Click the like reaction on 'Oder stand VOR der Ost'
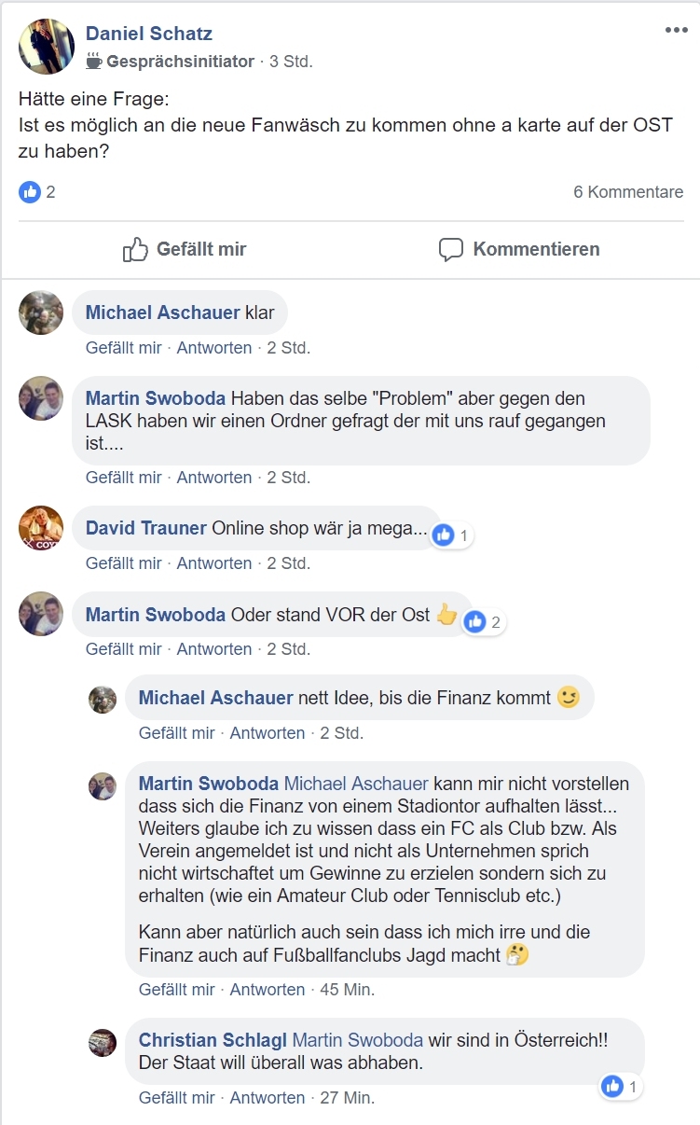This screenshot has width=700, height=1125. click(x=476, y=621)
